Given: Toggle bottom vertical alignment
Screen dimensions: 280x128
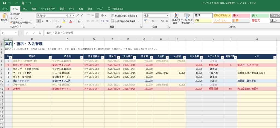Looking at the screenshot, I should click(97, 16).
